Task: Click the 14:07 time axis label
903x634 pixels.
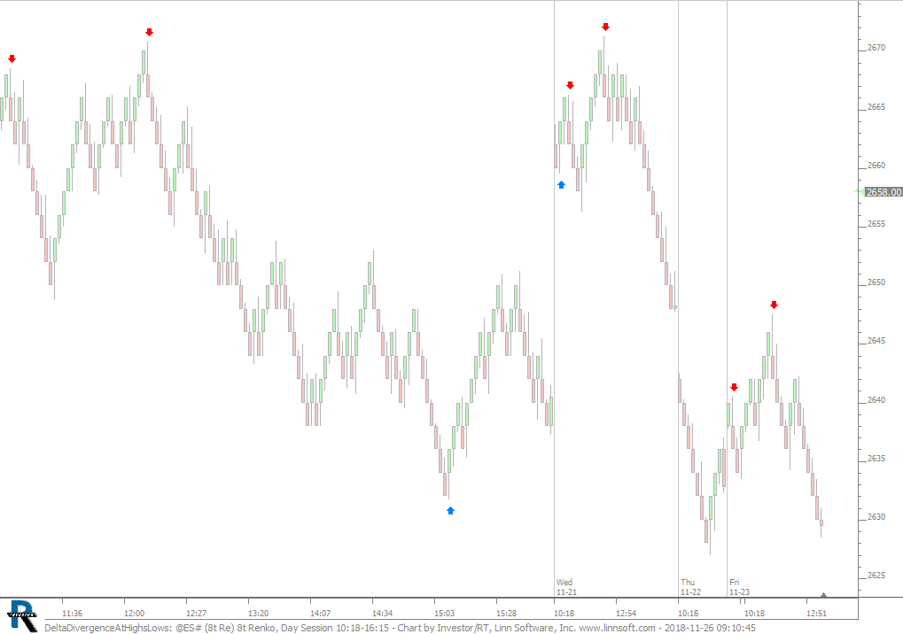Action: pos(320,614)
